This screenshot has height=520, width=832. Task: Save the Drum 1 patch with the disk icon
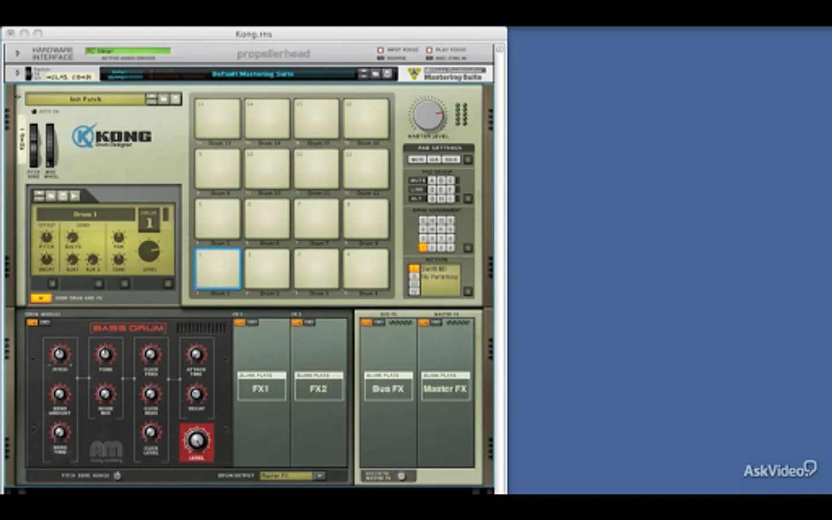[x=63, y=196]
